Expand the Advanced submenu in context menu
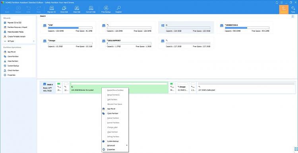 tap(115, 145)
